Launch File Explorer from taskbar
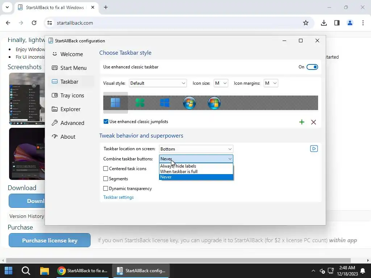This screenshot has width=371, height=278. pos(44,271)
